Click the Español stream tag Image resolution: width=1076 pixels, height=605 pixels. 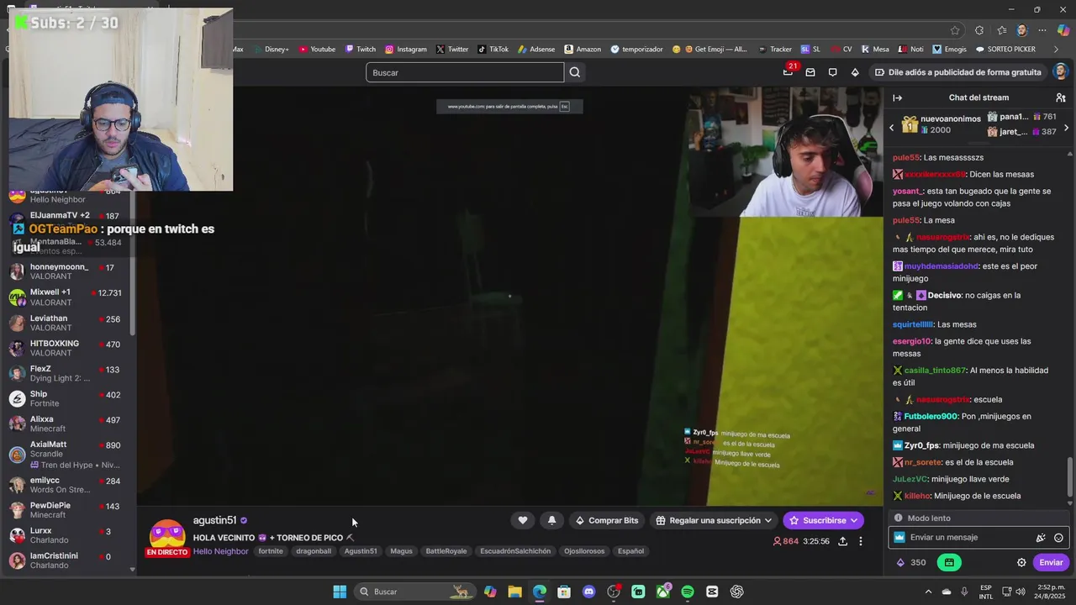[630, 551]
